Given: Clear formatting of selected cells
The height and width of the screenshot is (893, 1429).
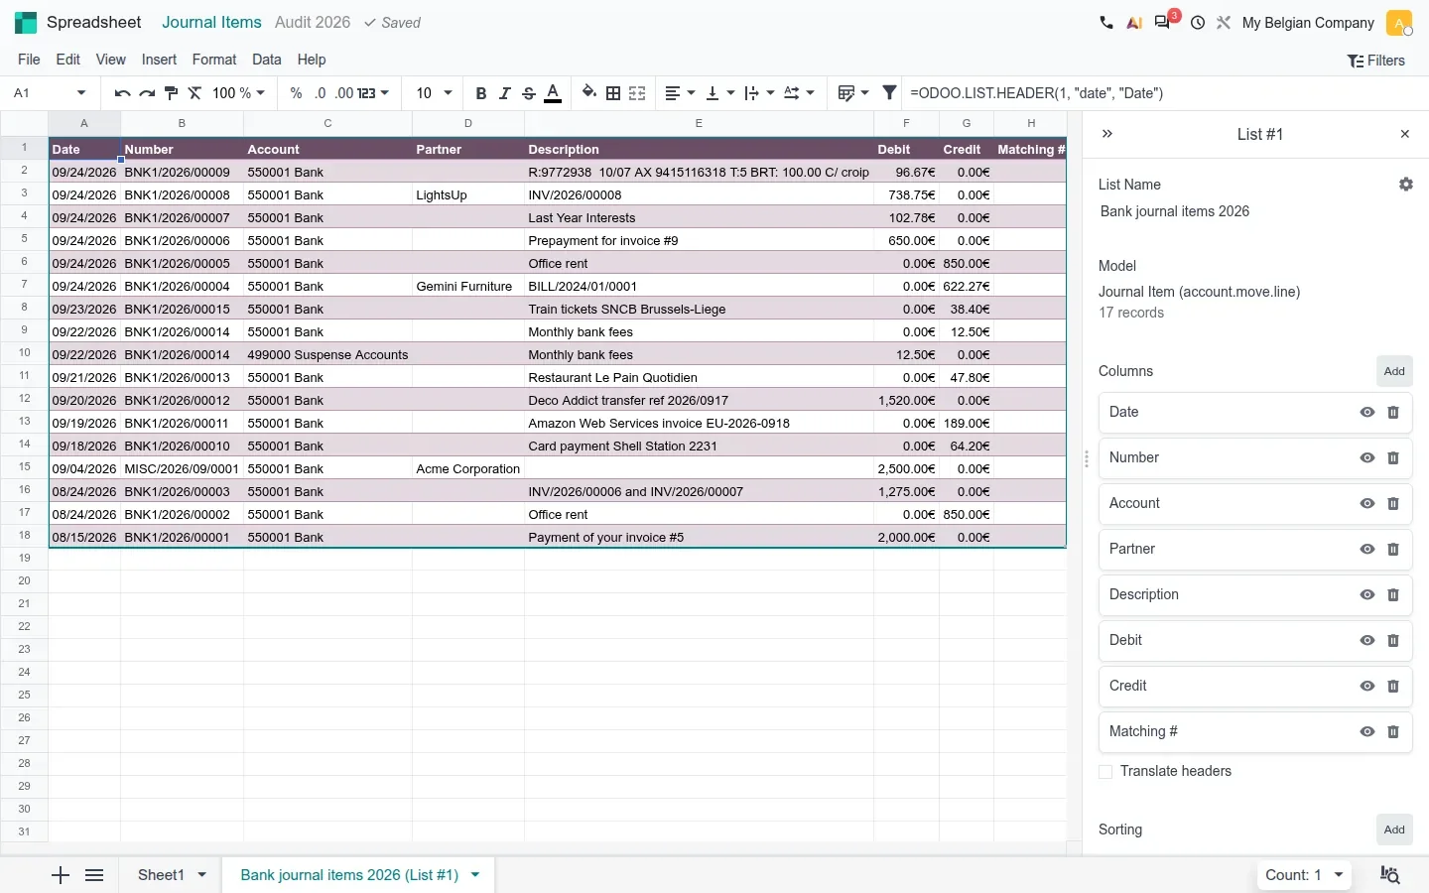Looking at the screenshot, I should pos(195,93).
